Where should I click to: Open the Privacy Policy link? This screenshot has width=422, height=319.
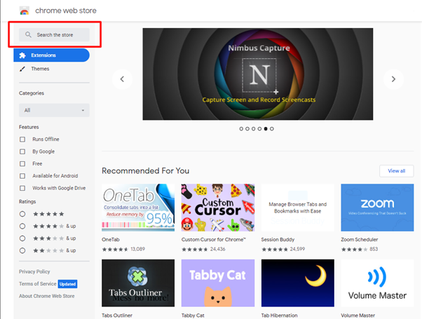tap(34, 271)
